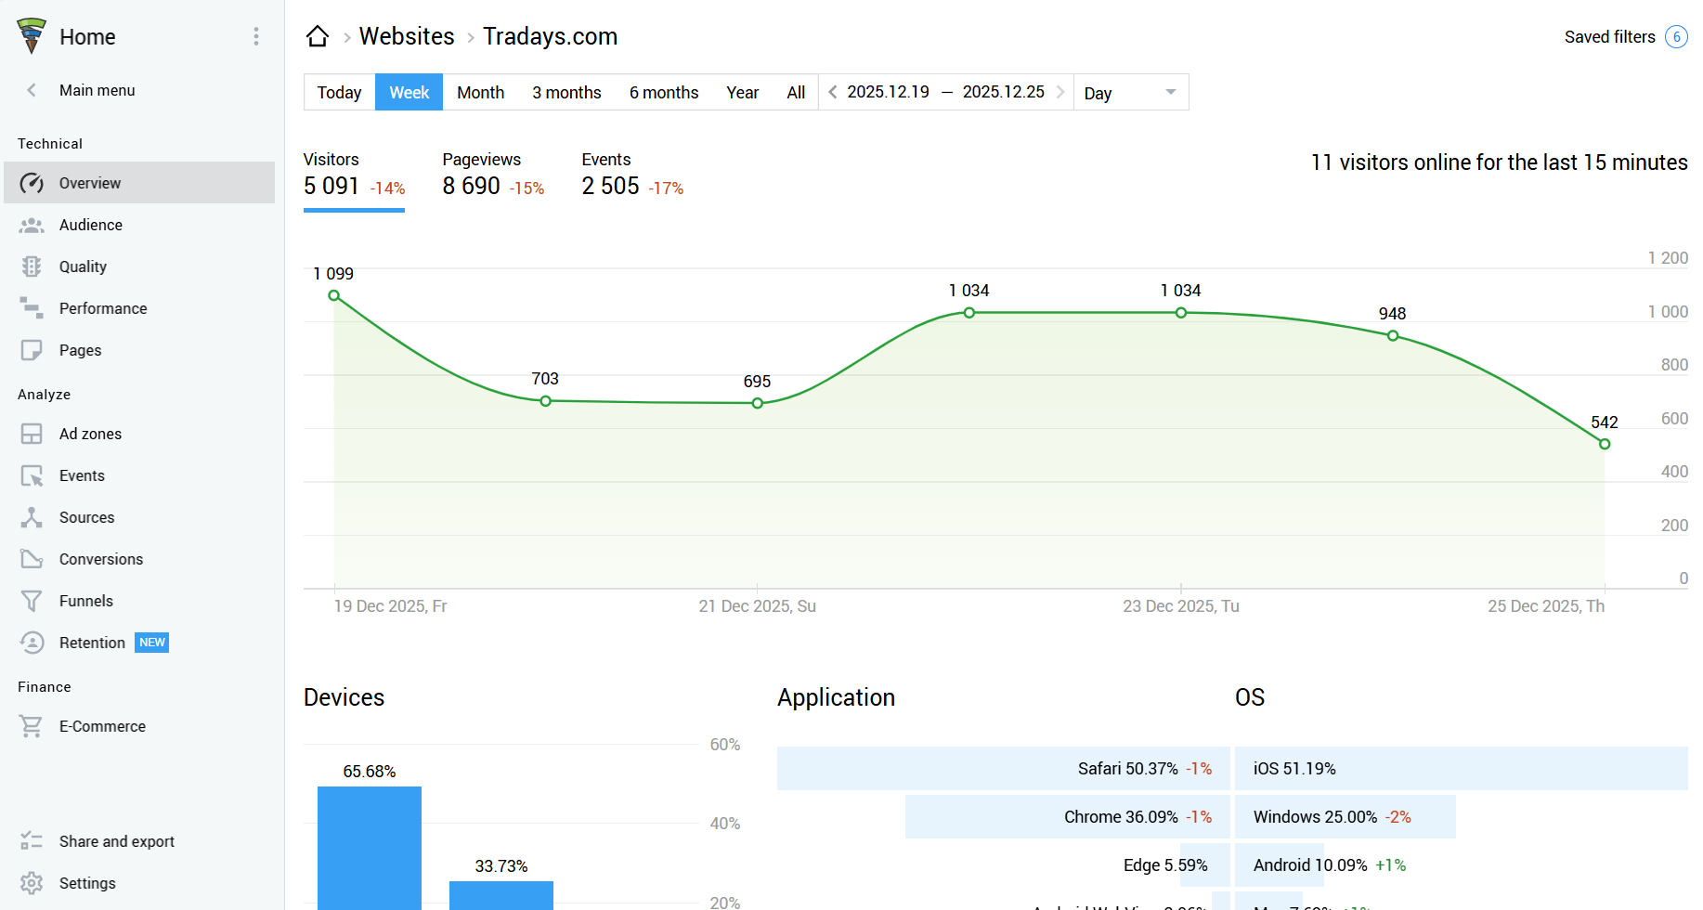Open the E-Commerce sidebar item
This screenshot has height=910, width=1703.
coord(139,726)
